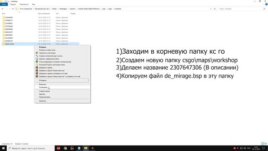This screenshot has width=268, height=151.
Task: Click the WinRAR icon beside 'Добавить в архив...'
Action: [37, 68]
